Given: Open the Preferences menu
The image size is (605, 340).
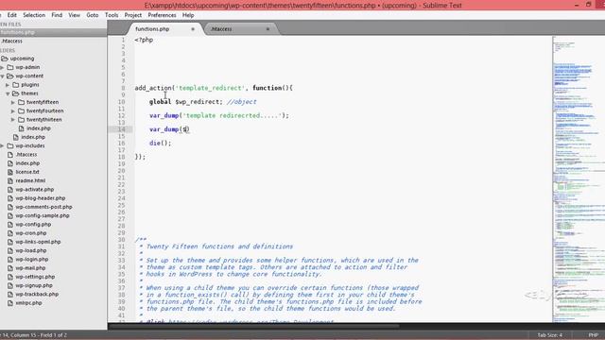Looking at the screenshot, I should 162,15.
